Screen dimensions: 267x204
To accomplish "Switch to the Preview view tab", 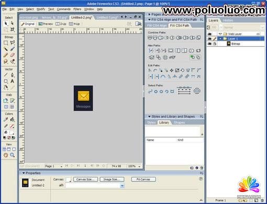I will pyautogui.click(x=46, y=24).
